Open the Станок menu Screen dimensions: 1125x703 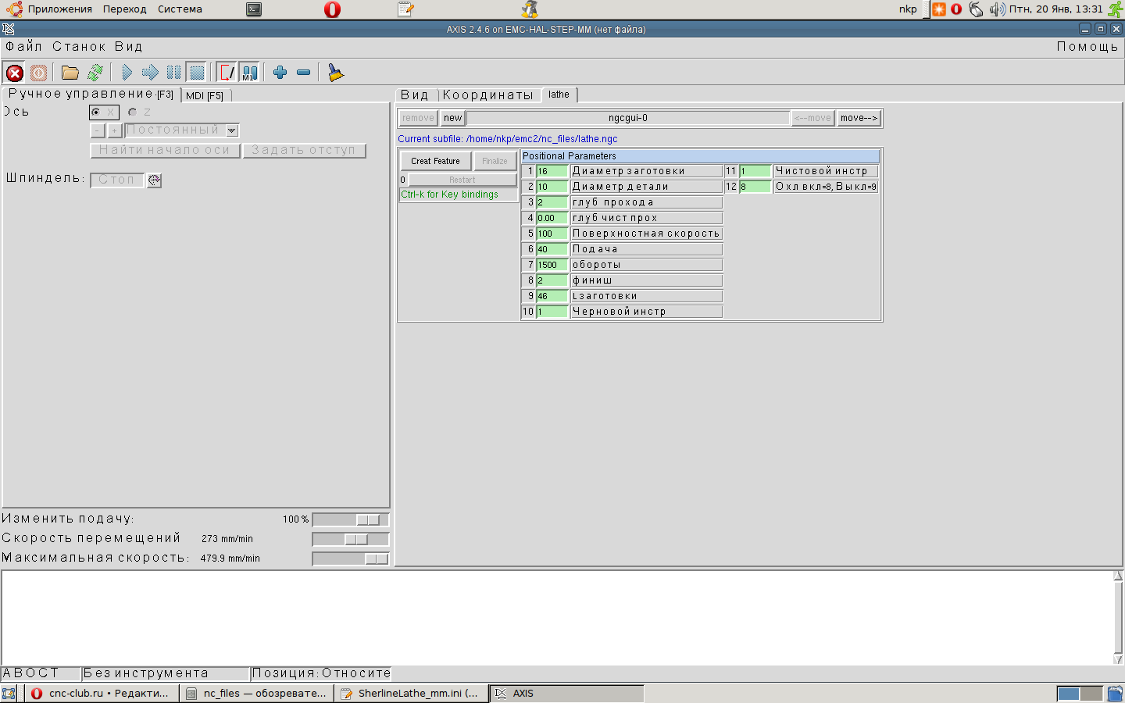pyautogui.click(x=79, y=47)
